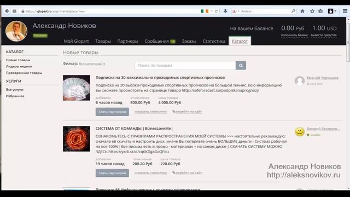
Task: Open the browser hamburger menu
Action: point(345,11)
